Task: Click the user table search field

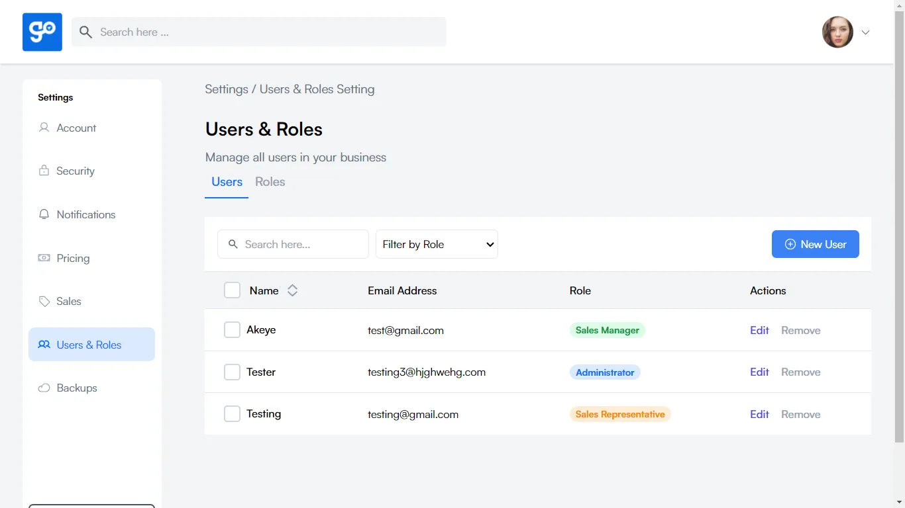Action: pos(293,244)
